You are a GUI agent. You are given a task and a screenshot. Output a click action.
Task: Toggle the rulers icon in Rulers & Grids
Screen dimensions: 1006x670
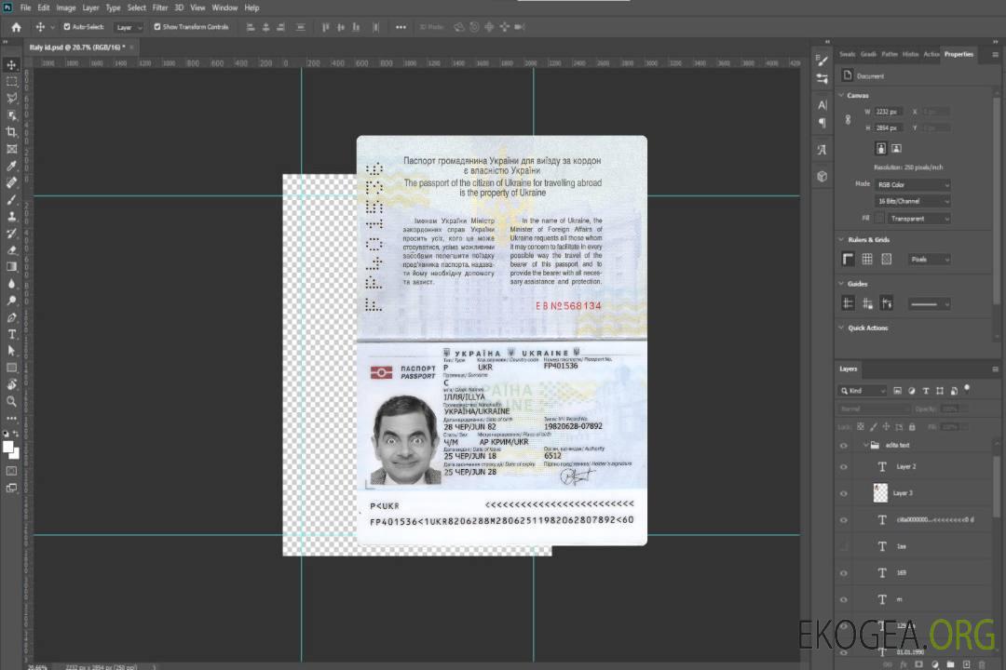tap(849, 259)
